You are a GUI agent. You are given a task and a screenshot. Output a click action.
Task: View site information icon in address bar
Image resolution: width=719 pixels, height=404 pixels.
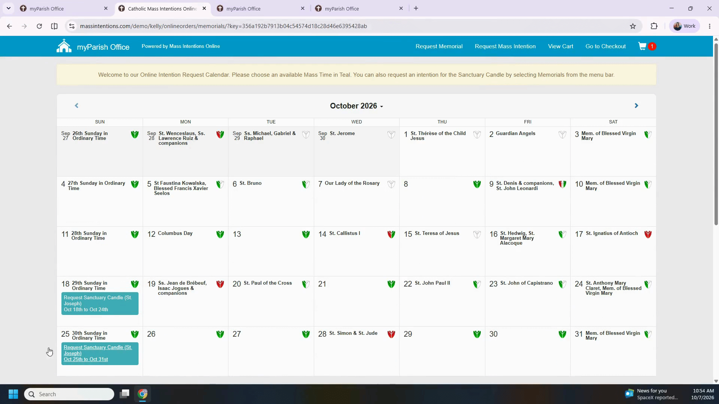point(72,26)
